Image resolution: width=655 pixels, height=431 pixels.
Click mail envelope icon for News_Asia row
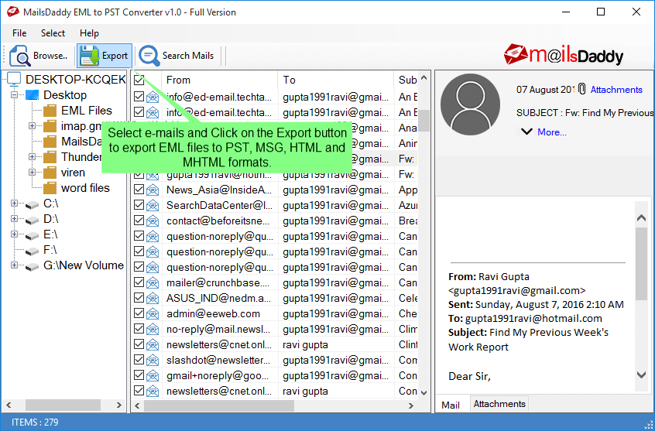coord(153,190)
